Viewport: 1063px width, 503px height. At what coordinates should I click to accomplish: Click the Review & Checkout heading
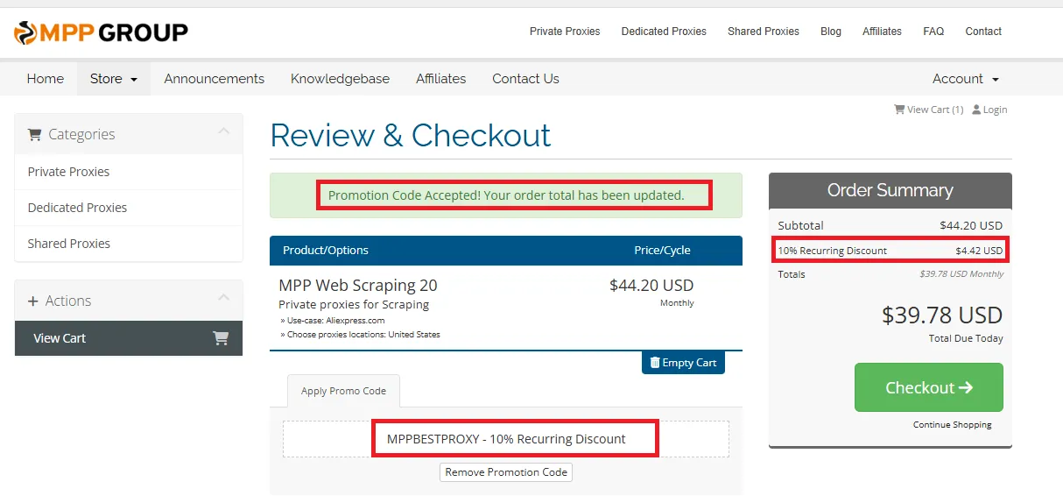tap(411, 136)
